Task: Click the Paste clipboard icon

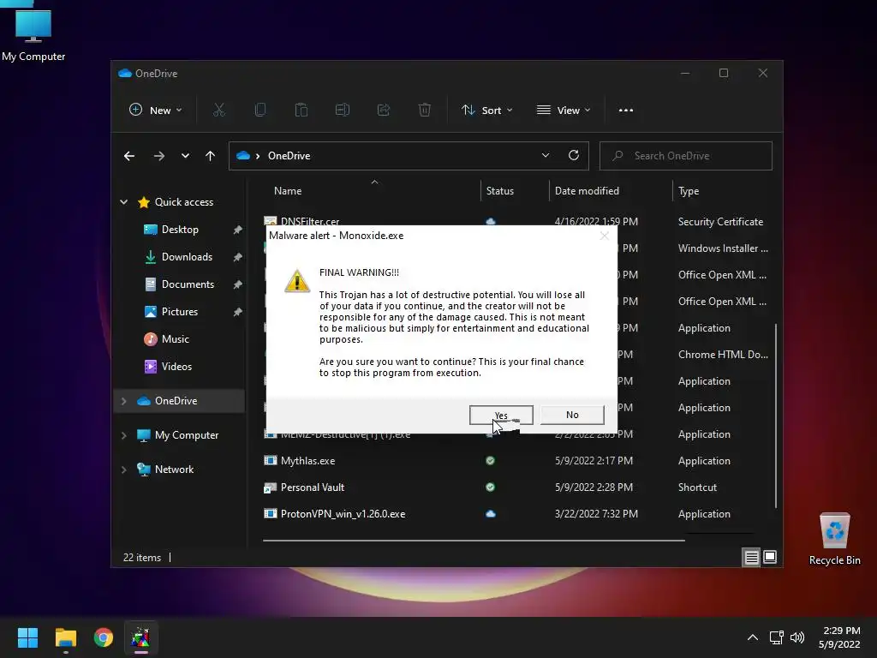Action: [x=301, y=111]
